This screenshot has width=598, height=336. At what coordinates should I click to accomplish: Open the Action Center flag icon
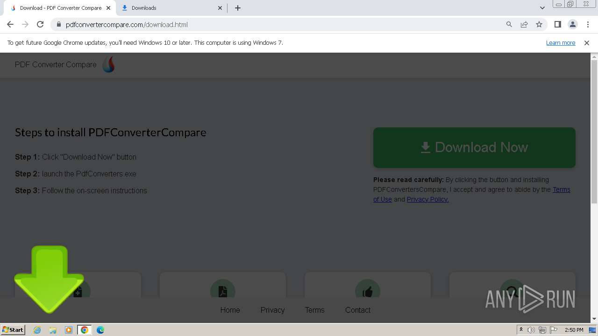click(554, 330)
